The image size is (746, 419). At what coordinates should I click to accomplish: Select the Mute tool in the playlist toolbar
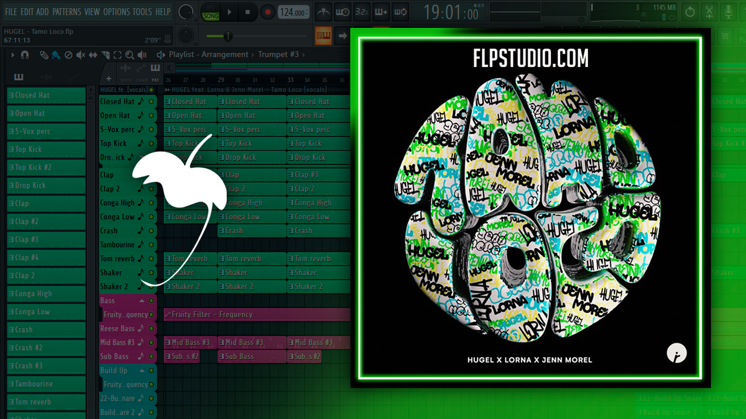(x=81, y=55)
